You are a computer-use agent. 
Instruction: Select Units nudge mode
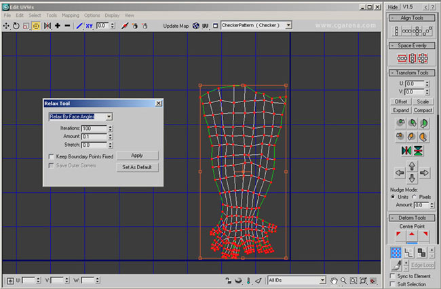392,197
